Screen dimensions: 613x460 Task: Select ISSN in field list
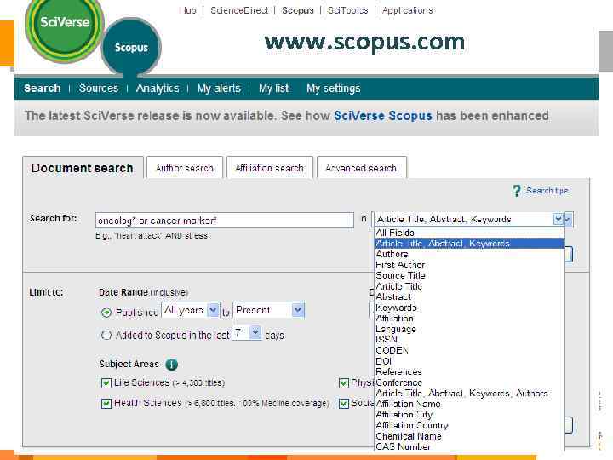469,340
